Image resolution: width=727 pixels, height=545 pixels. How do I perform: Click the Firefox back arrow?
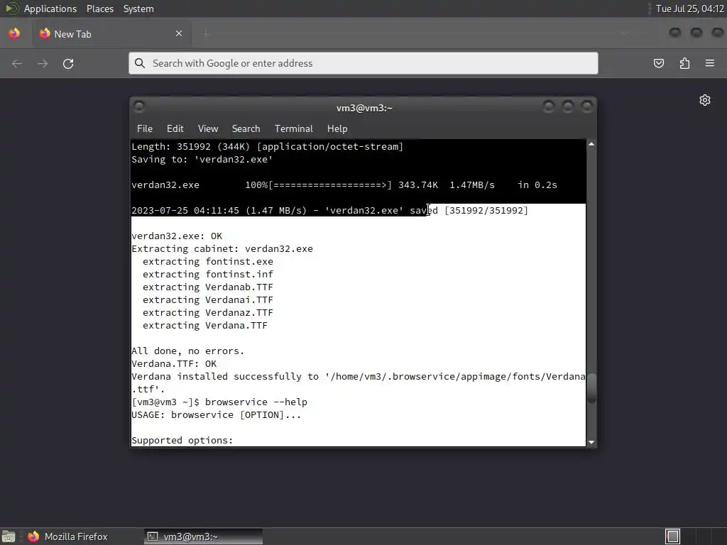tap(17, 63)
